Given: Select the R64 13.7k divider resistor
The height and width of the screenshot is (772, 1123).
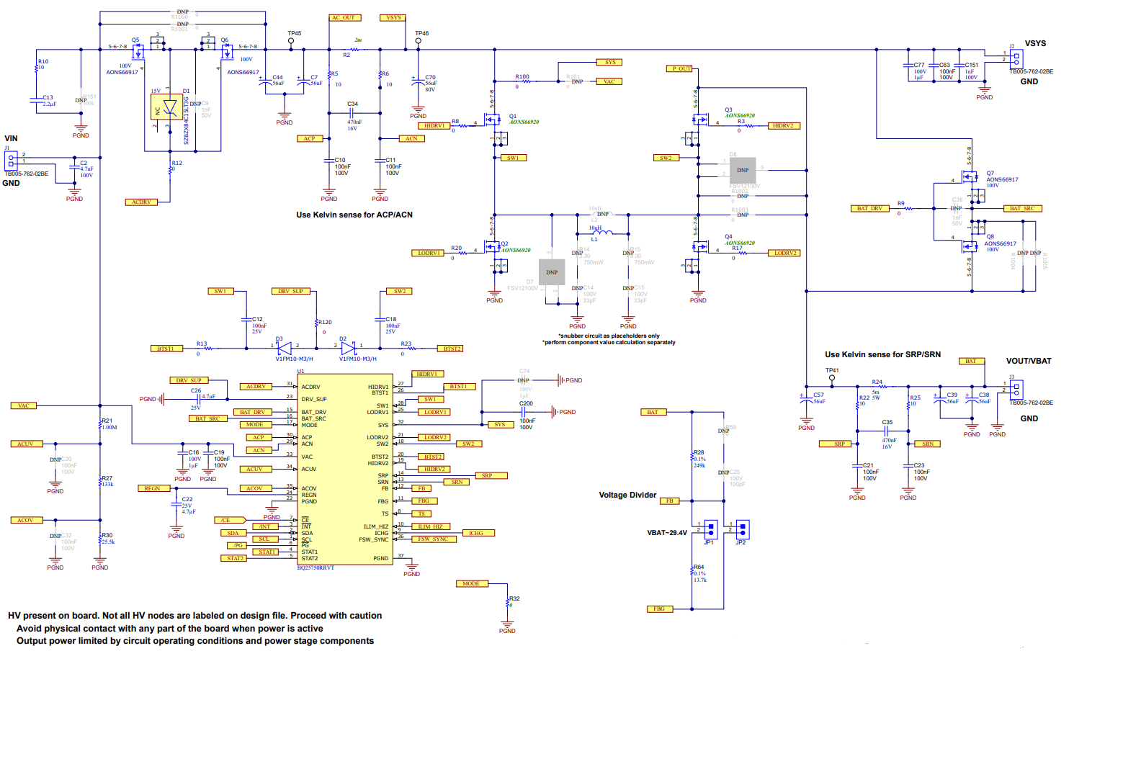Looking at the screenshot, I should pos(692,573).
